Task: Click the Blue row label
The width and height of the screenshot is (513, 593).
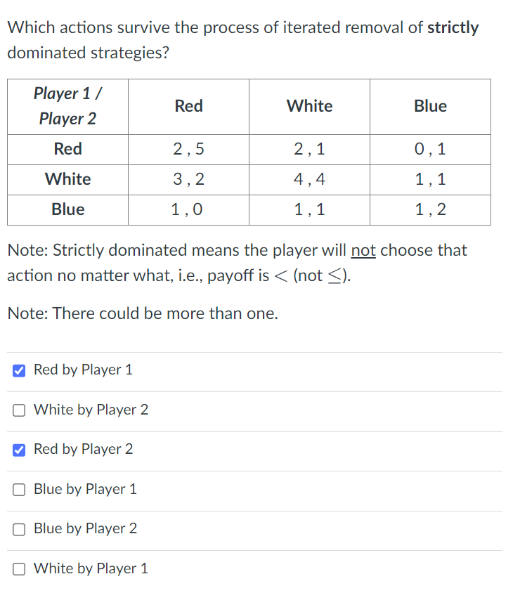Action: point(67,209)
